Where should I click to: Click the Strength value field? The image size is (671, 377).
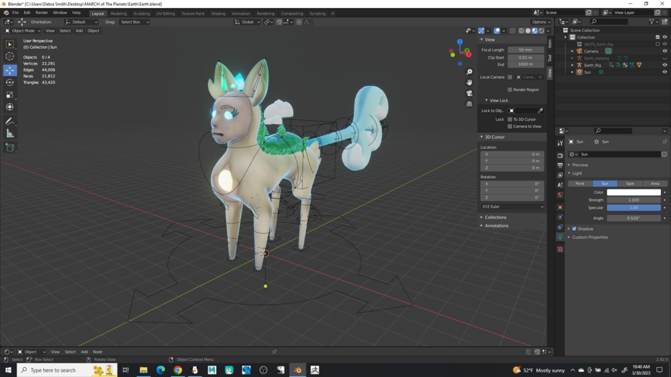[x=634, y=200]
